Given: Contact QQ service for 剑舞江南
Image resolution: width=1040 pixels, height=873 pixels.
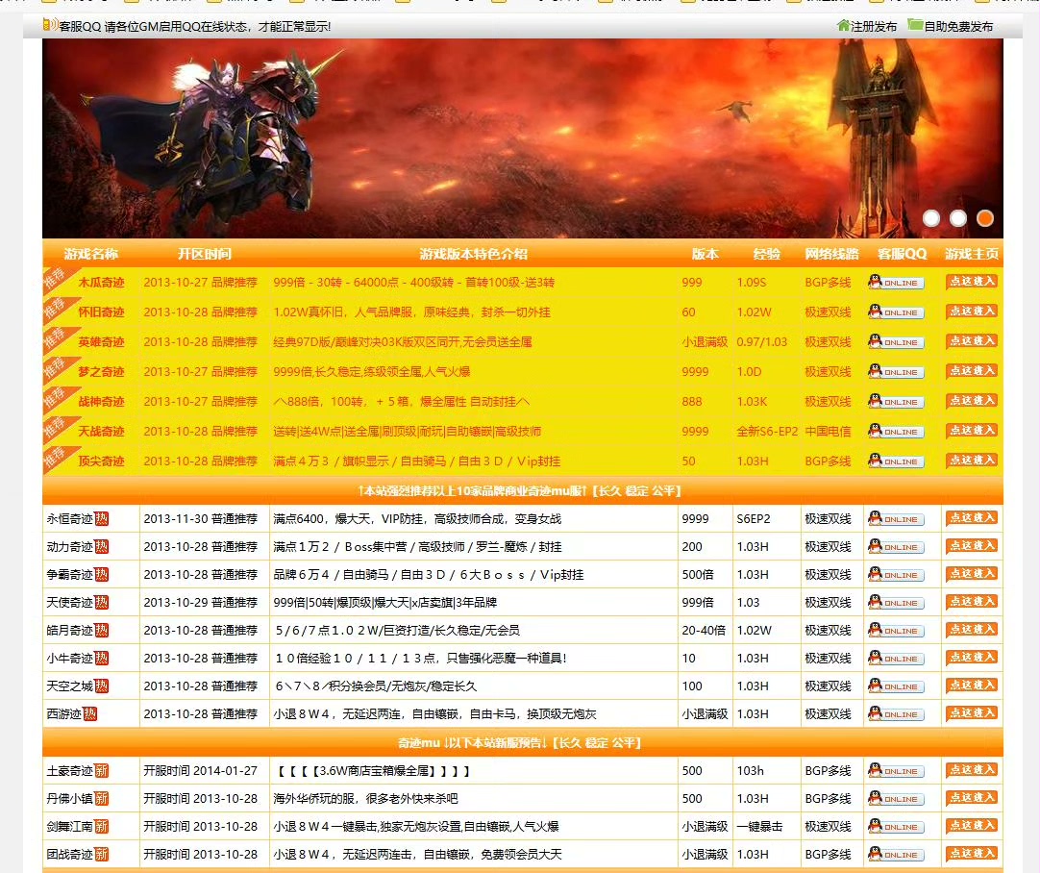Looking at the screenshot, I should point(896,827).
